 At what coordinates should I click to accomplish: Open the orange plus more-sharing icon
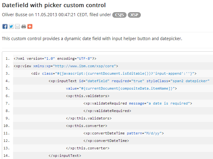pyautogui.click(x=30, y=26)
